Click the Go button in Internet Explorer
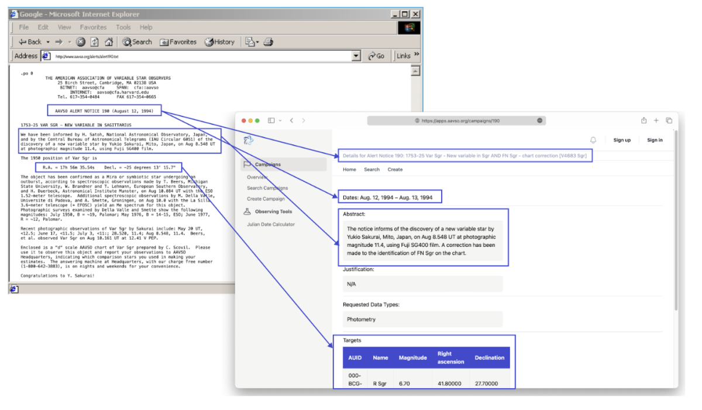Screen dimensions: 702x410 [x=377, y=56]
